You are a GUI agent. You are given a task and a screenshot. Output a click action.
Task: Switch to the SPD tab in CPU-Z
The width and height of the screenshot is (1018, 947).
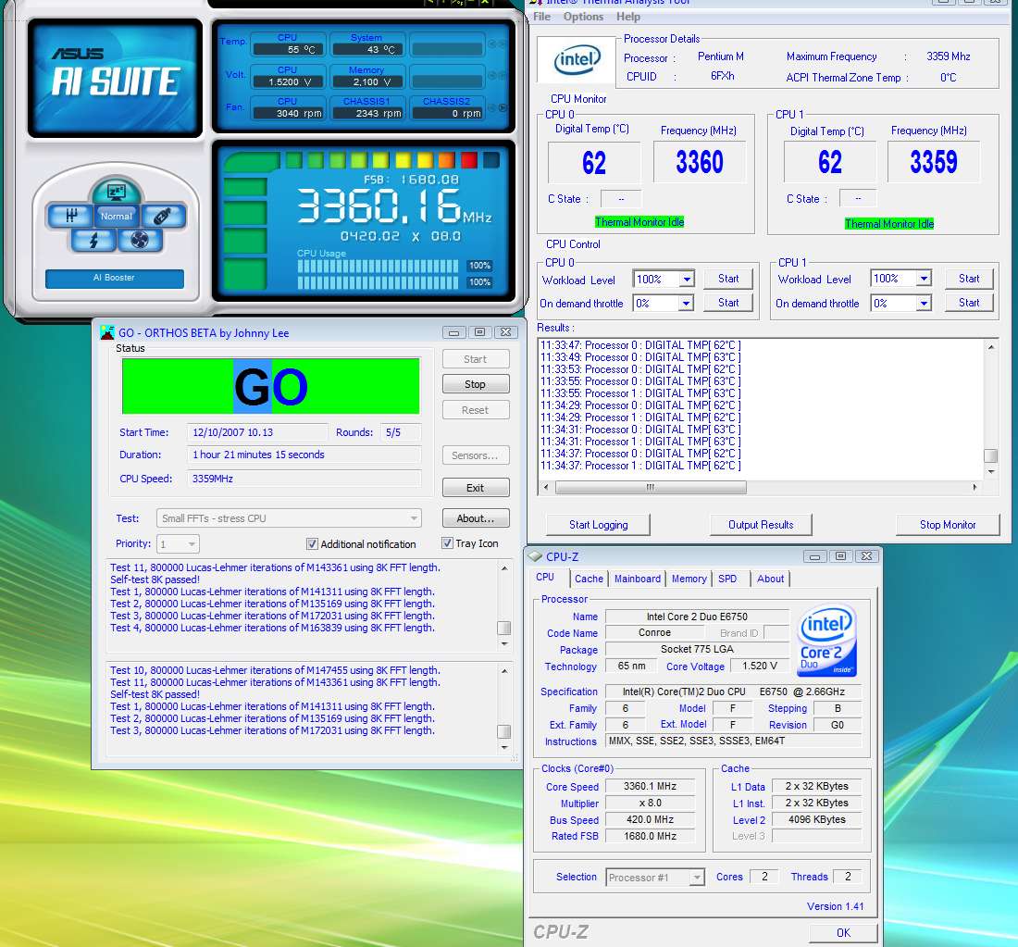727,579
